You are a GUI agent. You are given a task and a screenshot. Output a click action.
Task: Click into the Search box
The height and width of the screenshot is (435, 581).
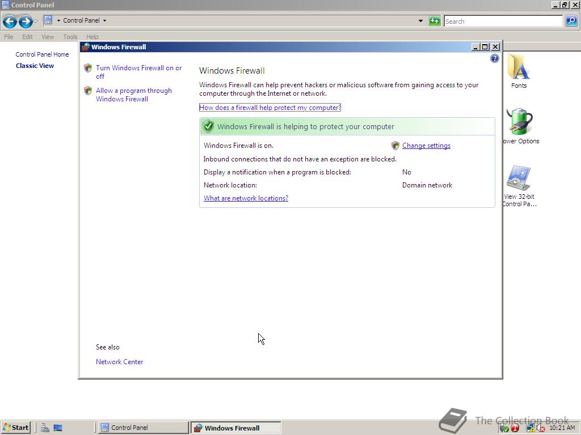tap(503, 21)
